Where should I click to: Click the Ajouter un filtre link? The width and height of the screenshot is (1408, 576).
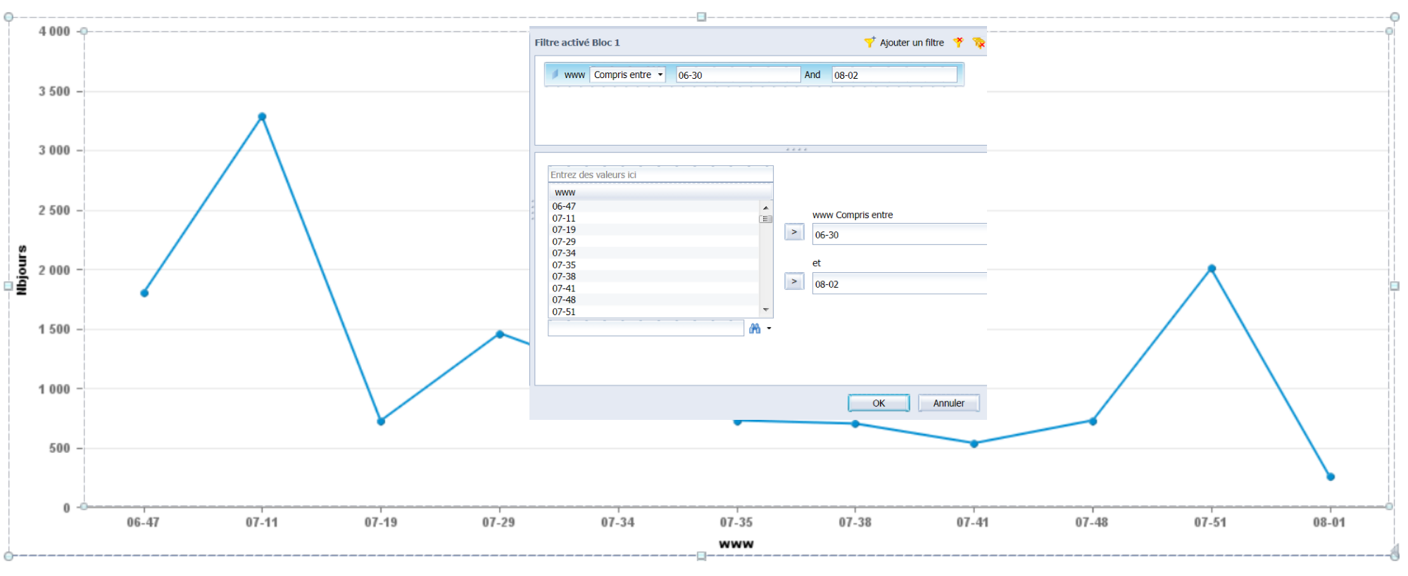tap(912, 43)
